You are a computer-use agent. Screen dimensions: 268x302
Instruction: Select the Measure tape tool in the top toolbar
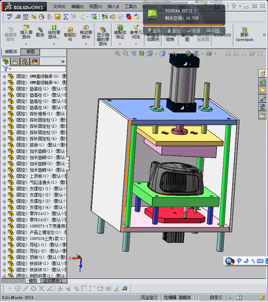(x=18, y=17)
